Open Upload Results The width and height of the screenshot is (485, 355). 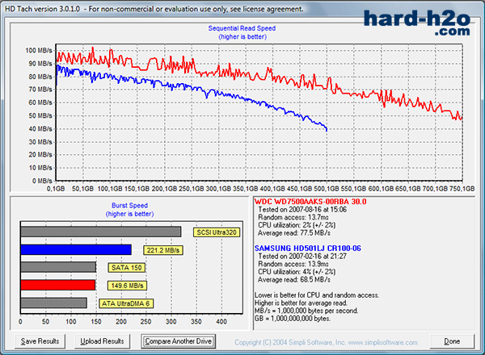(102, 341)
